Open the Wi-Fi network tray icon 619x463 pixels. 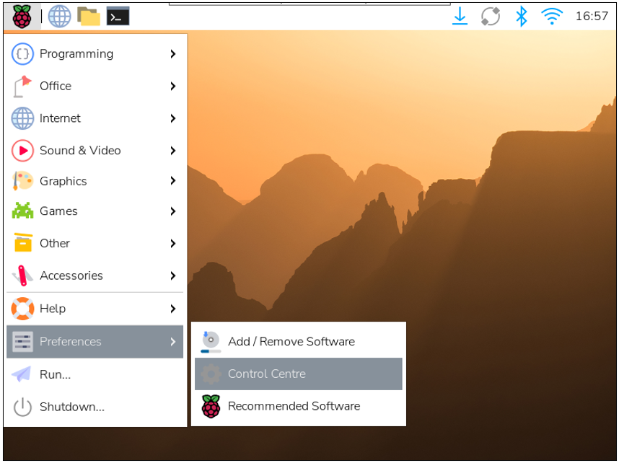coord(551,17)
